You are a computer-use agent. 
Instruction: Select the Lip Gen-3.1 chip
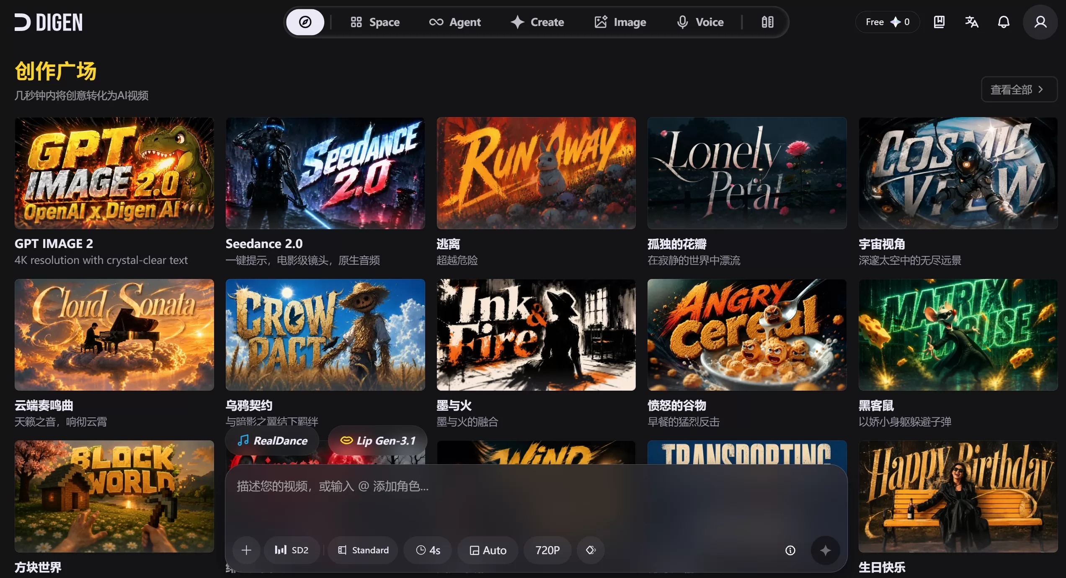coord(377,441)
